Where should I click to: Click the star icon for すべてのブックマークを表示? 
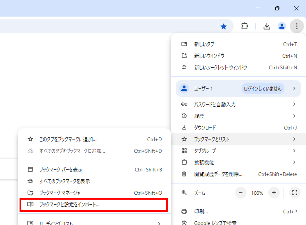pyautogui.click(x=30, y=181)
